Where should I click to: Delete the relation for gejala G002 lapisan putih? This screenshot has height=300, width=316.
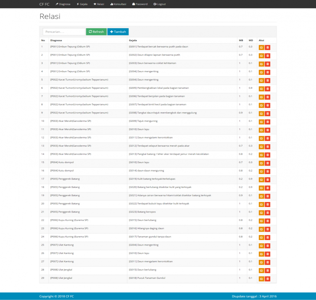click(268, 55)
